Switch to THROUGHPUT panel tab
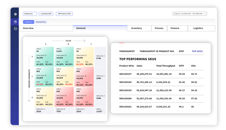The image size is (226, 130). [x=127, y=51]
